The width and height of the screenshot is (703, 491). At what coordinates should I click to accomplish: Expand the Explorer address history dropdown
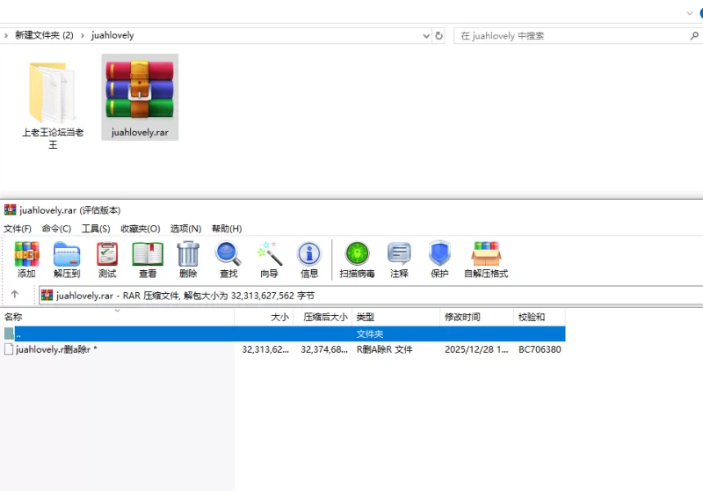(426, 35)
